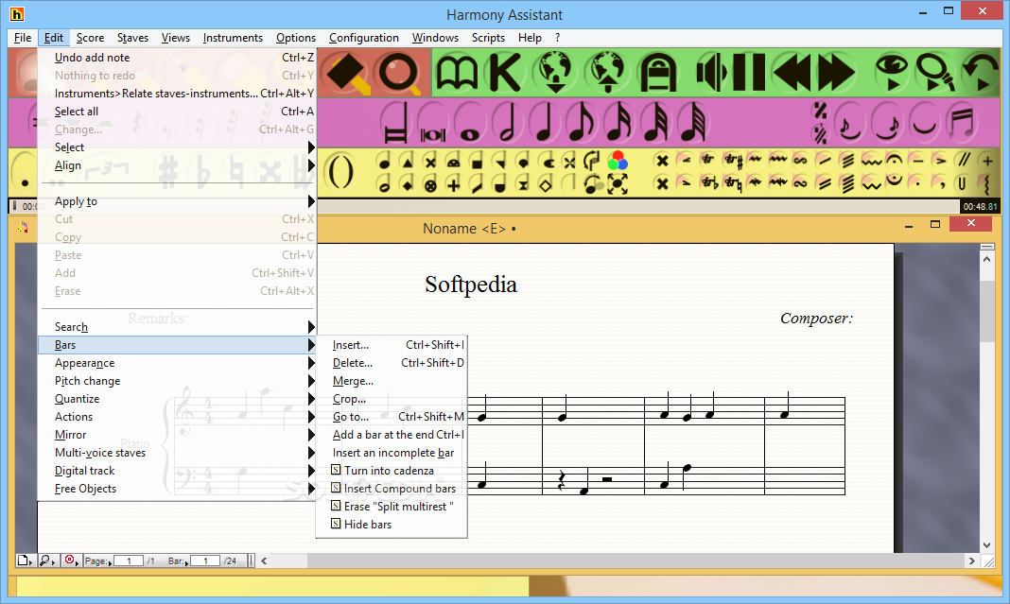The height and width of the screenshot is (604, 1010).
Task: Select the sixty-fourth note duration
Action: point(694,122)
